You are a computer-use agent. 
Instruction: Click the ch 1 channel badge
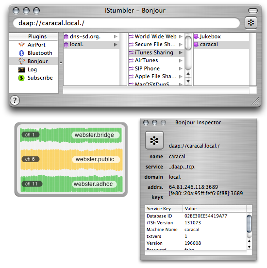[x=30, y=134]
